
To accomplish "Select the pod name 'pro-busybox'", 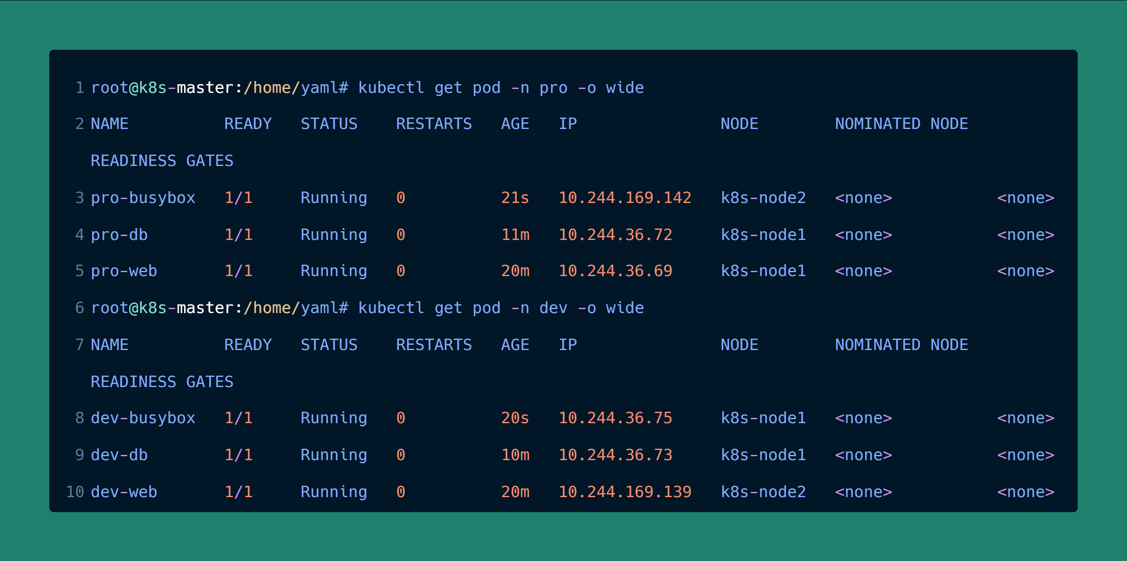I will 143,198.
